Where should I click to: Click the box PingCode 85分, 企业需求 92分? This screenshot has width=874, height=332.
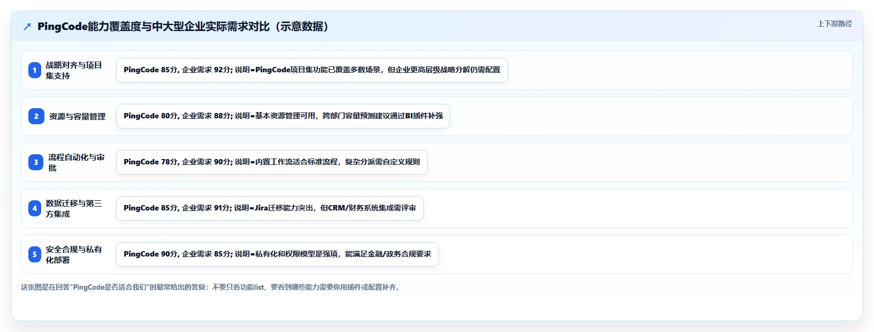[x=312, y=70]
